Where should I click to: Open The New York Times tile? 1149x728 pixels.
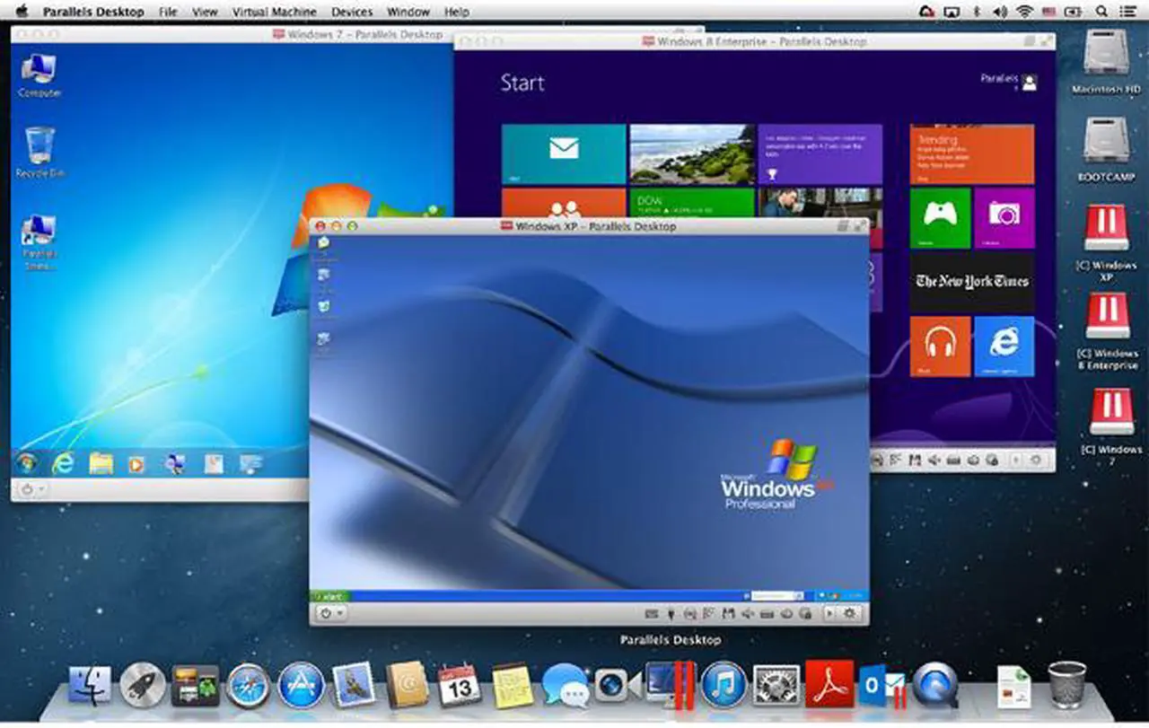coord(972,282)
